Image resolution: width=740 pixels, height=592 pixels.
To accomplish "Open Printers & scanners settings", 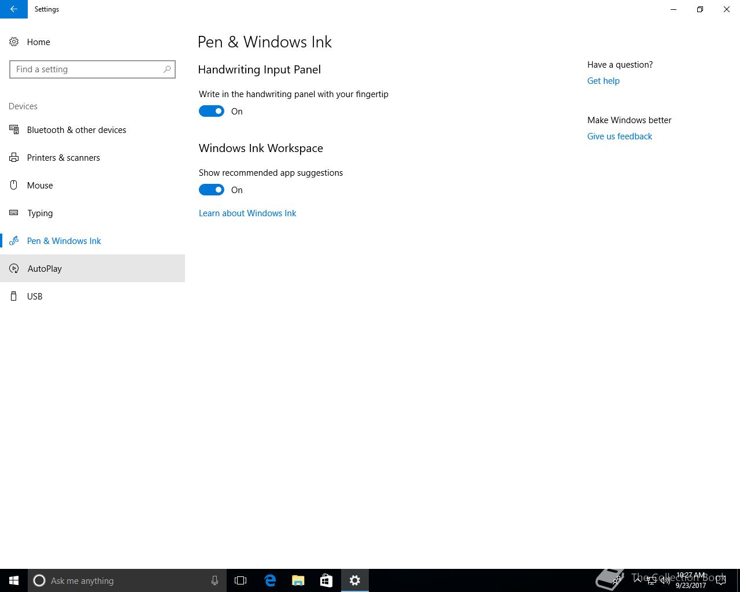I will click(92, 157).
